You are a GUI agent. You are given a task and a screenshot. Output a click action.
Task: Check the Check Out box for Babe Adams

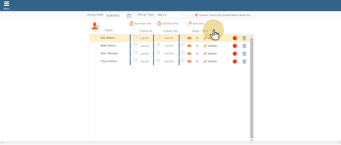pyautogui.click(x=158, y=45)
